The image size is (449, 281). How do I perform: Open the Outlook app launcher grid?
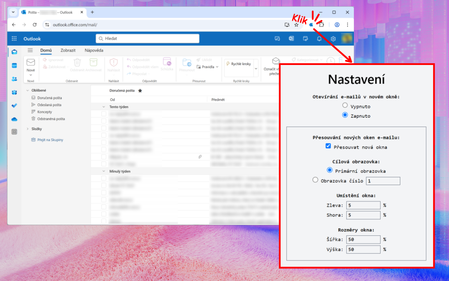point(14,39)
